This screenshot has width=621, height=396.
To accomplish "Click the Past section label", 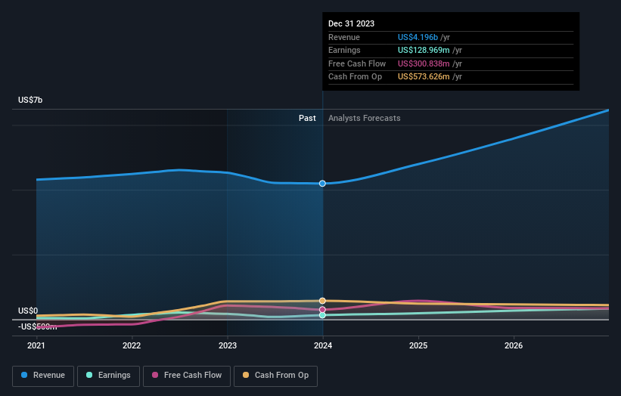I will (307, 118).
